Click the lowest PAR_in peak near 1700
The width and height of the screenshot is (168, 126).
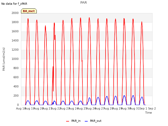(45, 26)
